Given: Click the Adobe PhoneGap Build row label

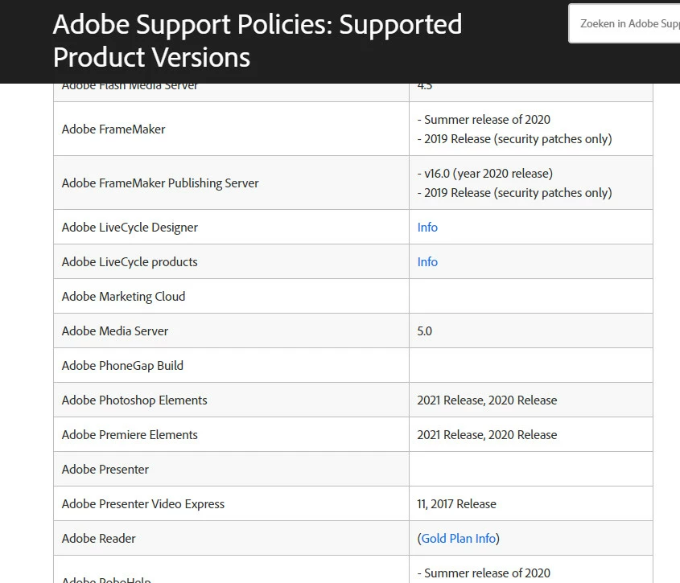Looking at the screenshot, I should (x=122, y=366).
